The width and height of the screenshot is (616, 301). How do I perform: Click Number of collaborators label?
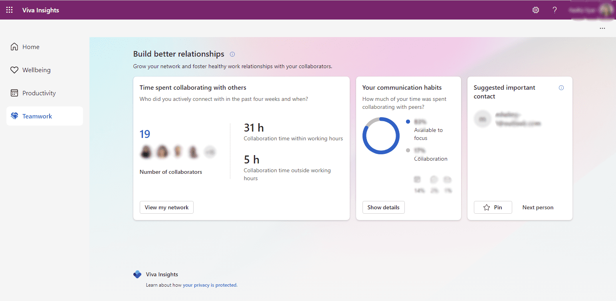point(171,172)
